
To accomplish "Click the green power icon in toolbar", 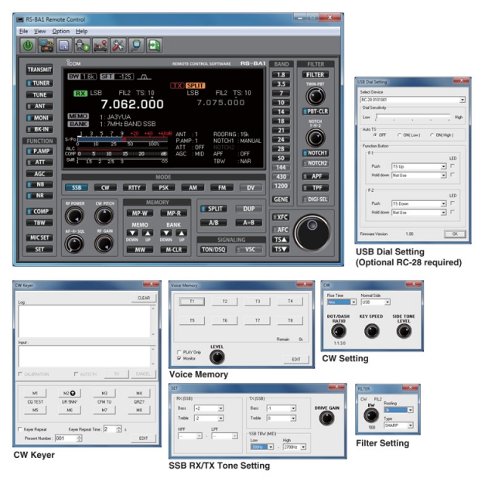I will click(27, 46).
